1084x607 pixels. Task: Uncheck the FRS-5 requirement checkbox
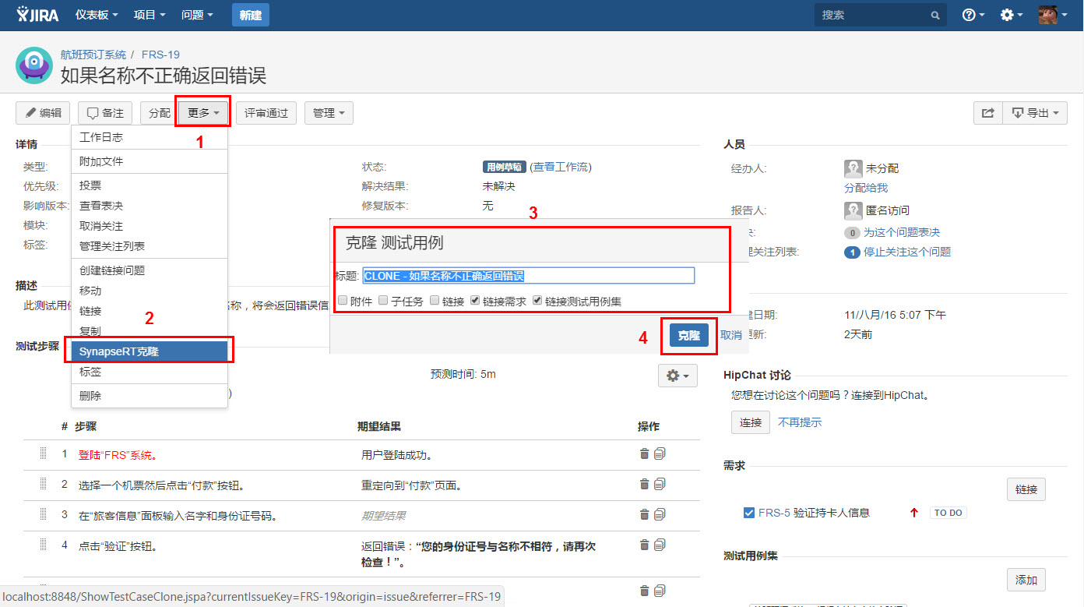[x=749, y=513]
